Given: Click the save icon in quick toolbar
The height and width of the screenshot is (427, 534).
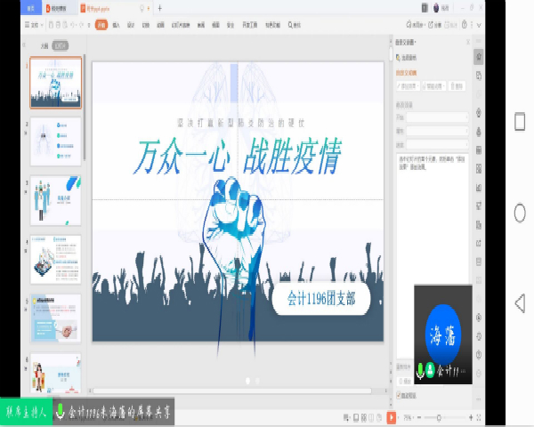Looking at the screenshot, I should tap(51, 25).
